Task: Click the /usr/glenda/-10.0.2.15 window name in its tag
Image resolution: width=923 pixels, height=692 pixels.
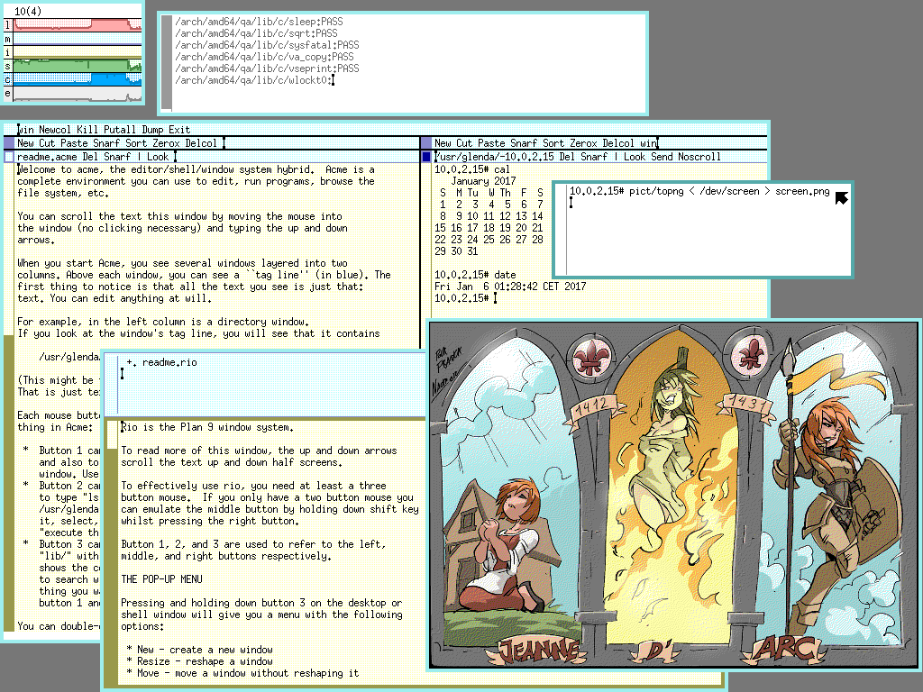Action: coord(494,157)
